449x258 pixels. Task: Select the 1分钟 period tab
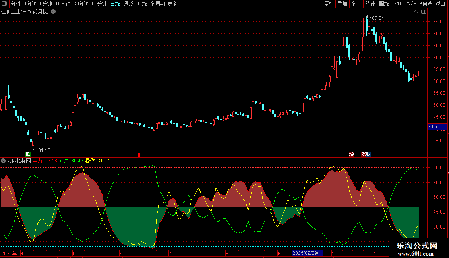click(x=30, y=4)
